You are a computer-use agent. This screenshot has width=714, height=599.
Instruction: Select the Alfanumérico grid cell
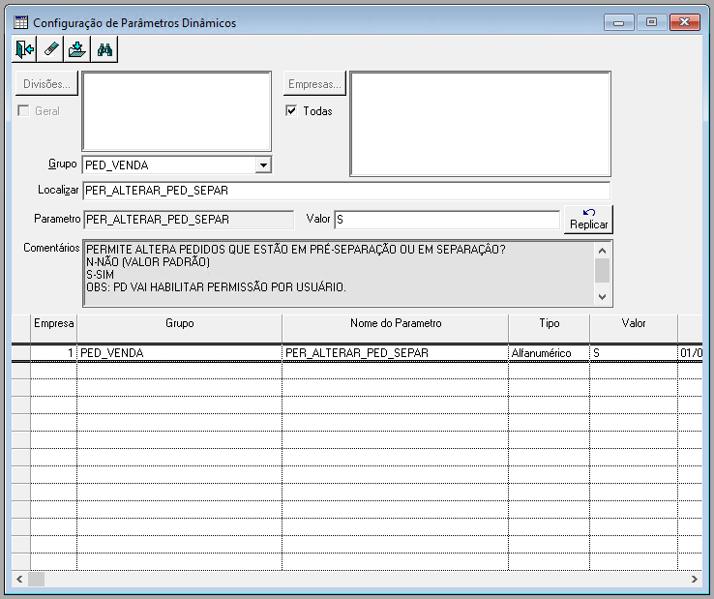550,353
